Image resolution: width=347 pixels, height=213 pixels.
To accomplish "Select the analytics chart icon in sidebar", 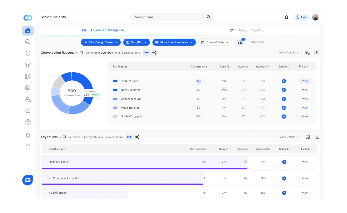I will [x=28, y=110].
